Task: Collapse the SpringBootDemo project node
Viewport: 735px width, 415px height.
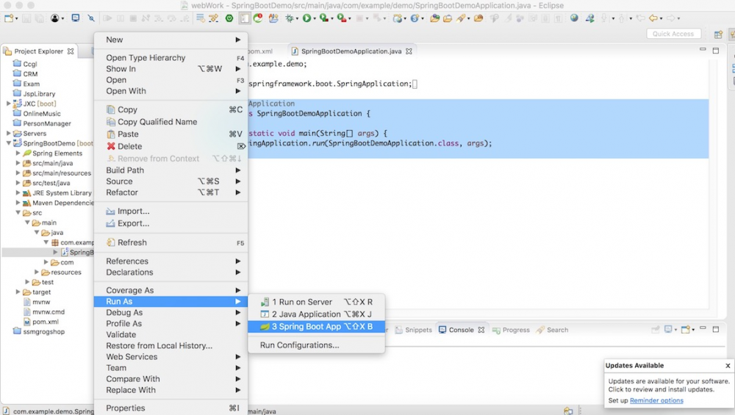Action: [x=8, y=143]
